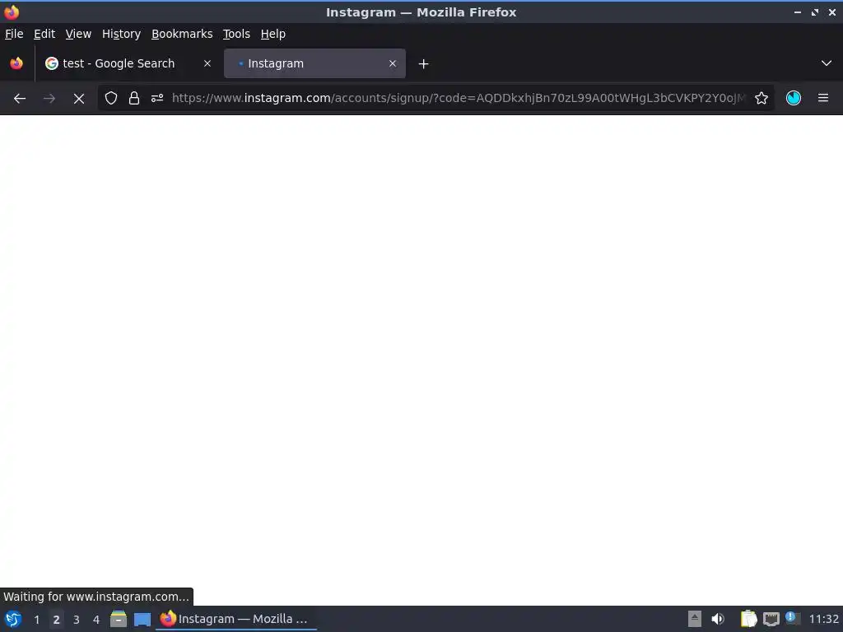
Task: Open the desktop start menu icon
Action: click(13, 619)
